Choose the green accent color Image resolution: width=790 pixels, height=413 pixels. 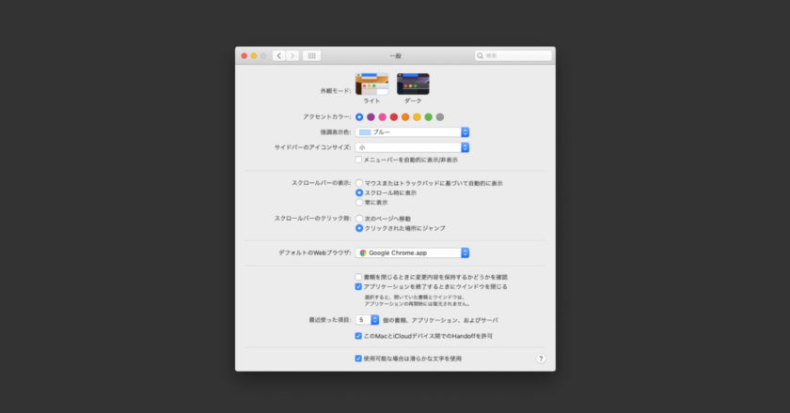428,117
